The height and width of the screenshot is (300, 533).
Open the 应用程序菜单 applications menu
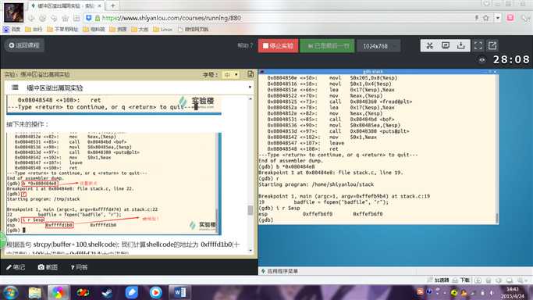(279, 271)
